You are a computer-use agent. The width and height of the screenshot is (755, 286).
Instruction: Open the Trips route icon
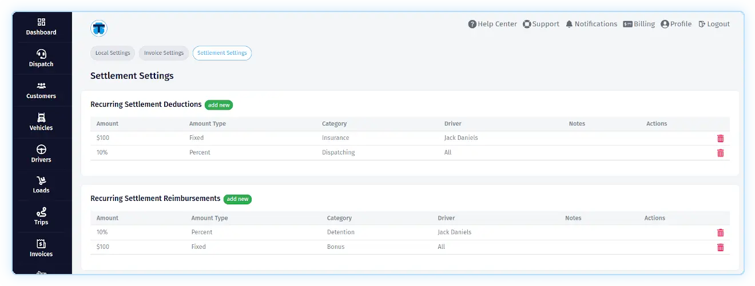click(x=41, y=212)
